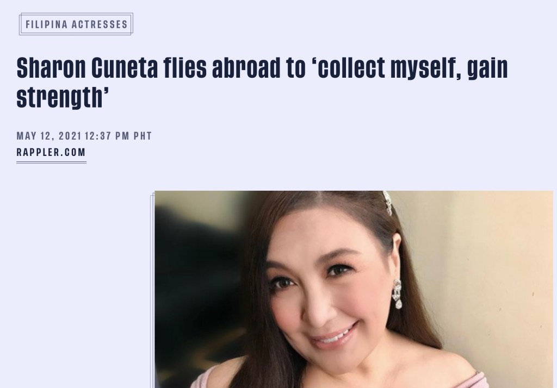Click the word strength' in the headline

point(63,97)
